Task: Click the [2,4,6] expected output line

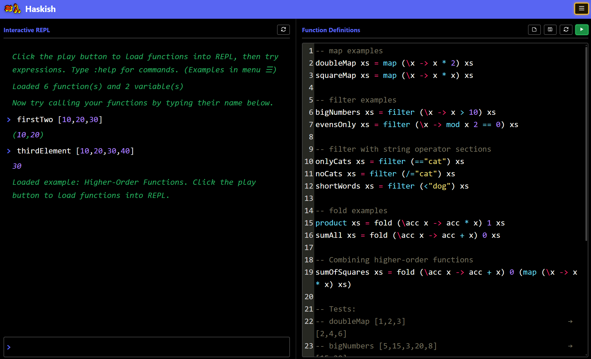Action: coord(331,334)
